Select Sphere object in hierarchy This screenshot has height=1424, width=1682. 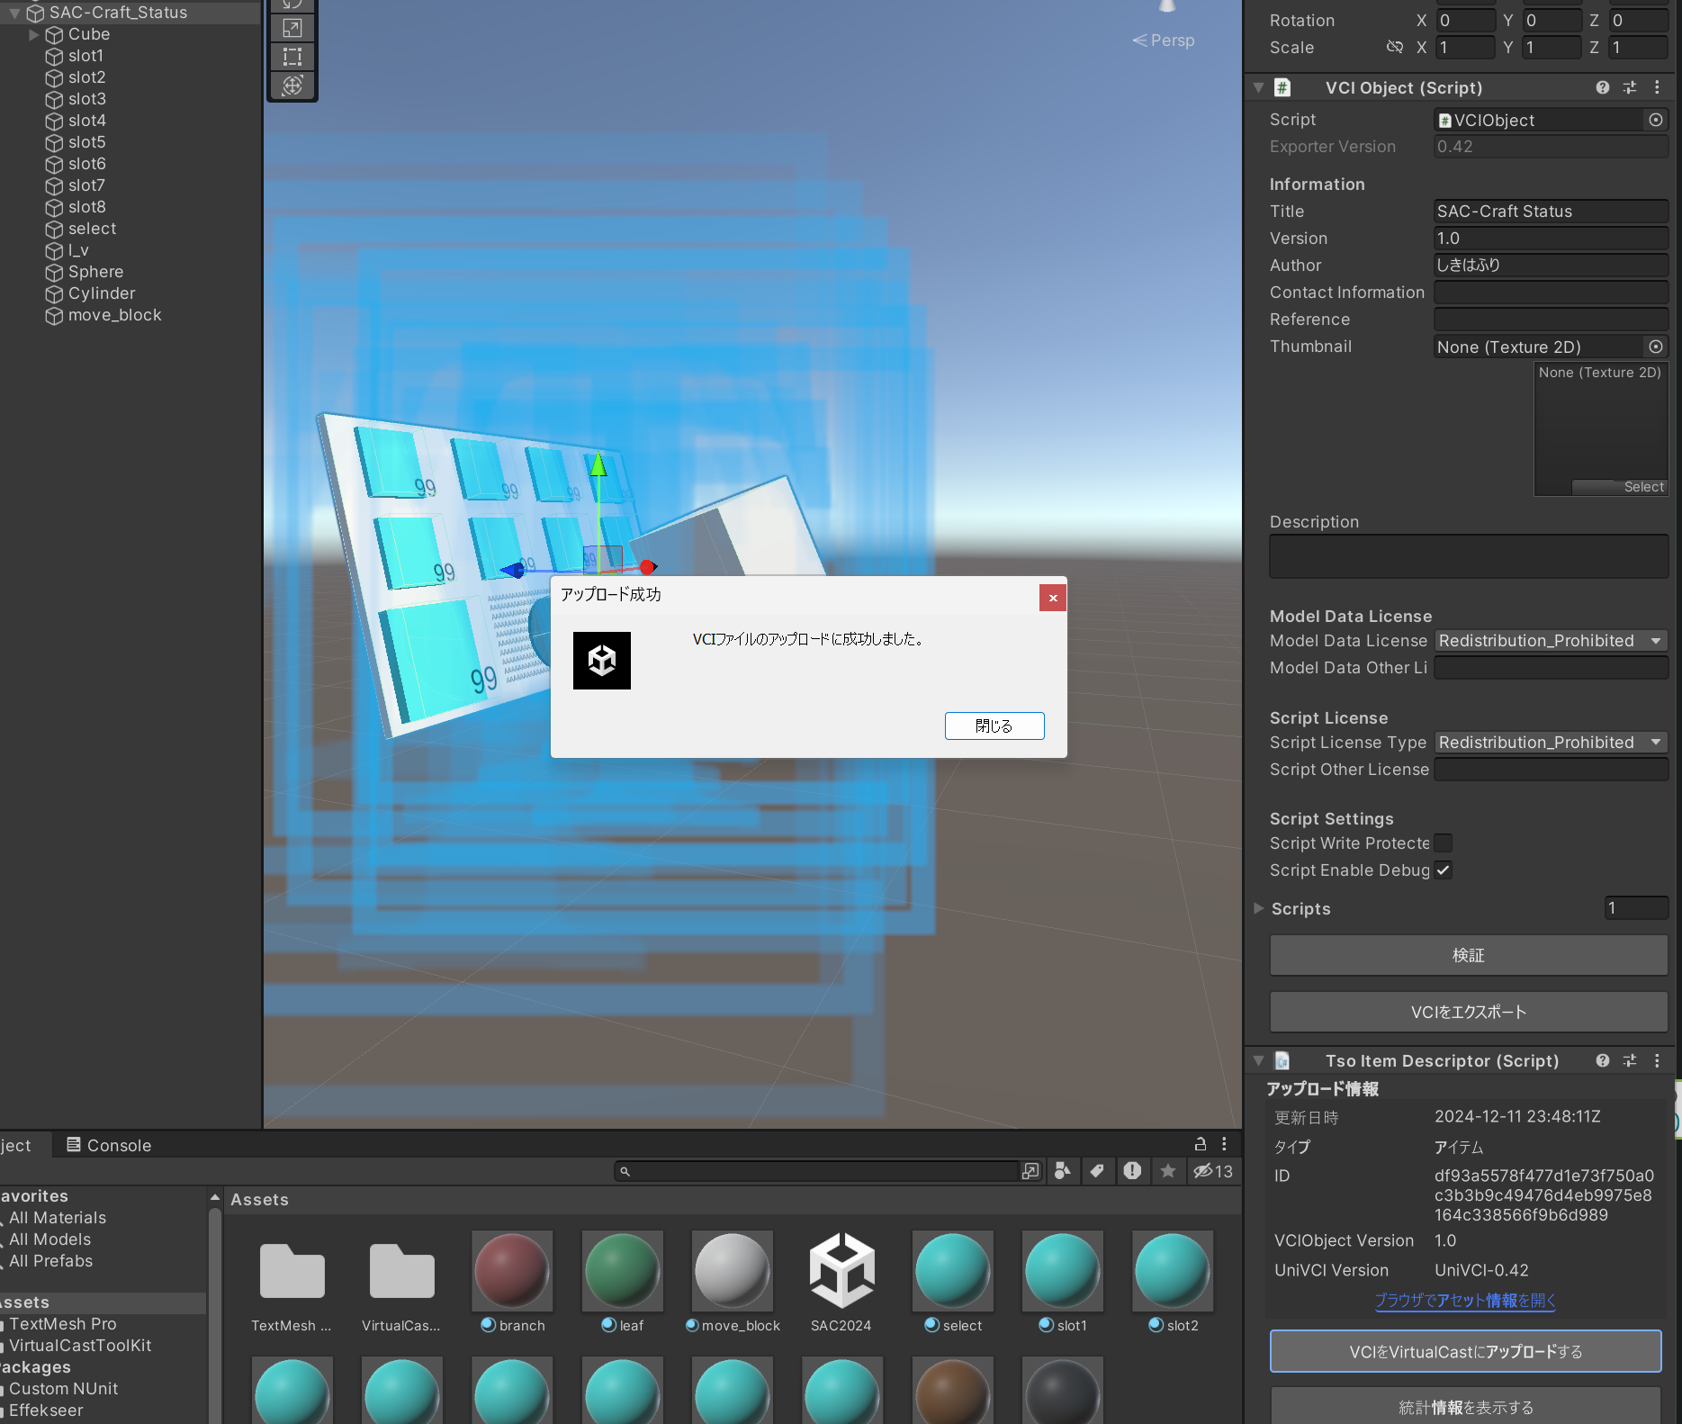click(95, 272)
